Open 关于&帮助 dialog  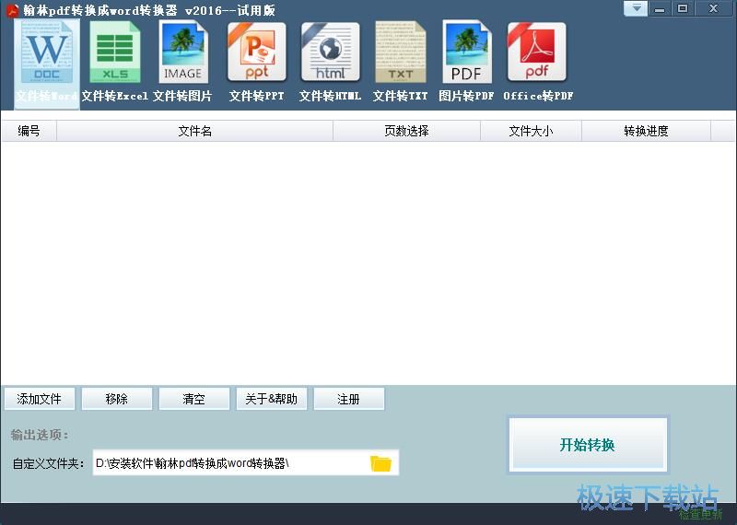coord(271,399)
